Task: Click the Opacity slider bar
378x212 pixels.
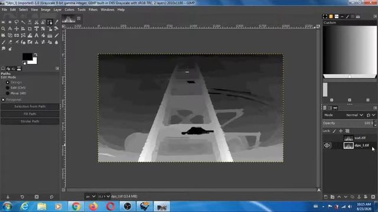Action: click(348, 123)
